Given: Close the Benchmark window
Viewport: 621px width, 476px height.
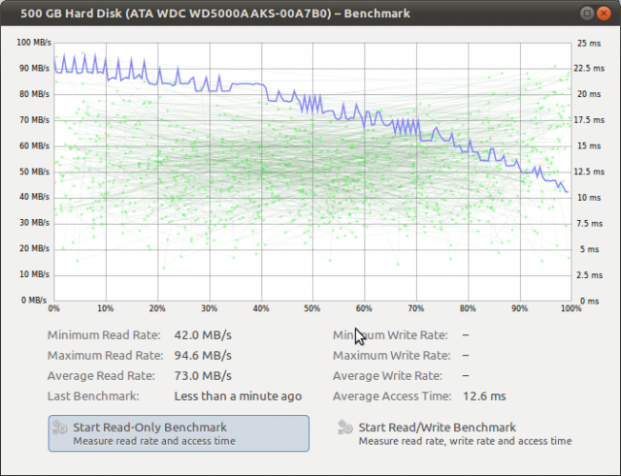Looking at the screenshot, I should coord(604,14).
